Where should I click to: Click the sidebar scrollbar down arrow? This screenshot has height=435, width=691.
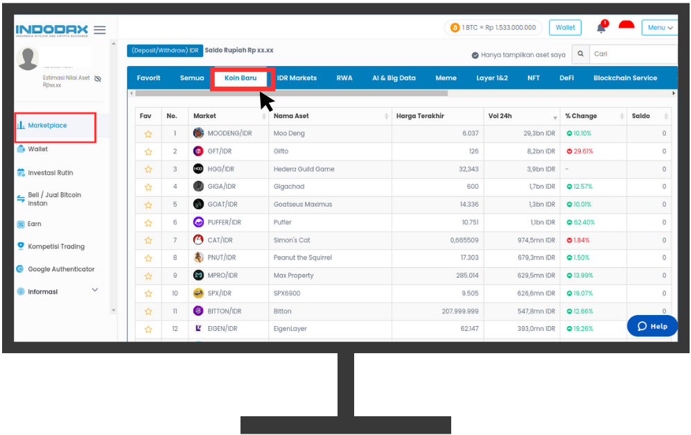coord(114,311)
